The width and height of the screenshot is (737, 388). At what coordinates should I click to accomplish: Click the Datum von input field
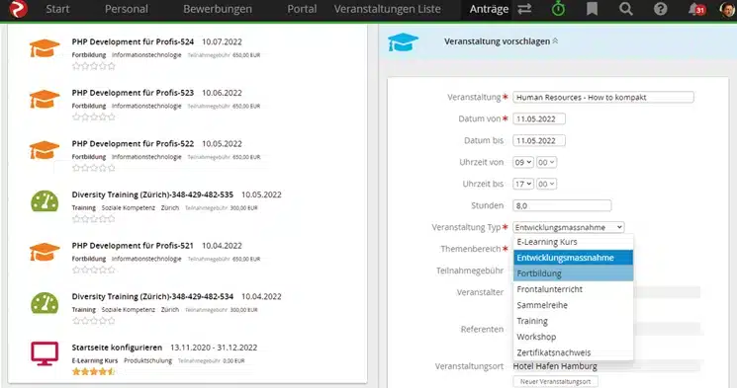tap(539, 119)
